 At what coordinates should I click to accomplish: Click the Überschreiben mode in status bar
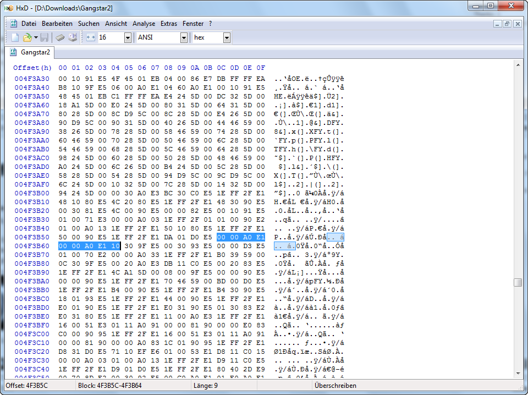tap(335, 386)
